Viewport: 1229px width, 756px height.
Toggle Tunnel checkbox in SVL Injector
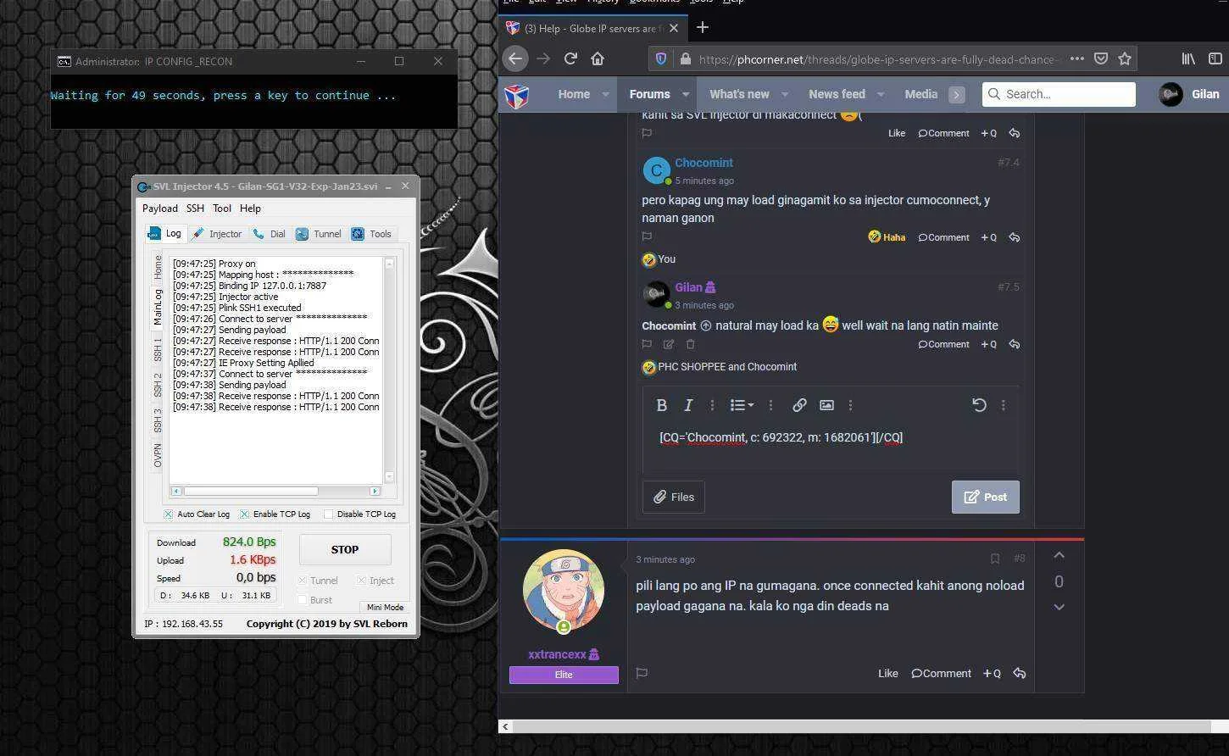point(302,581)
